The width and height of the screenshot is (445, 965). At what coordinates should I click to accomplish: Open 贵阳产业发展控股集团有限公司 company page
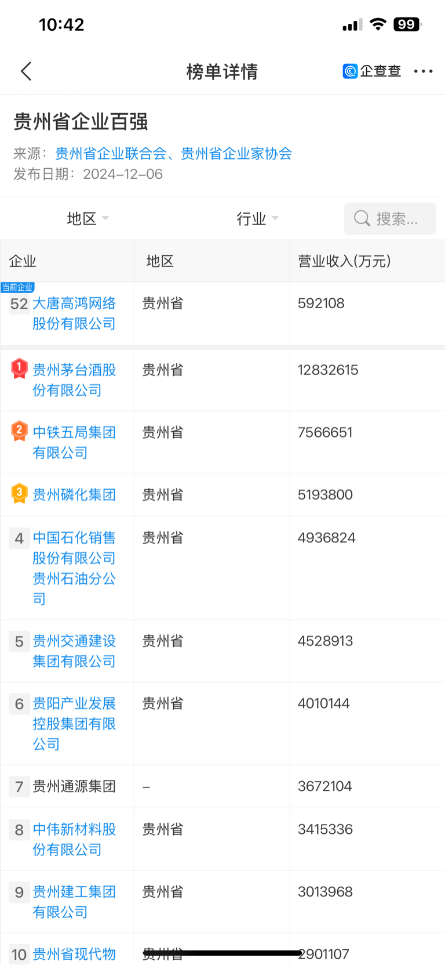click(74, 724)
